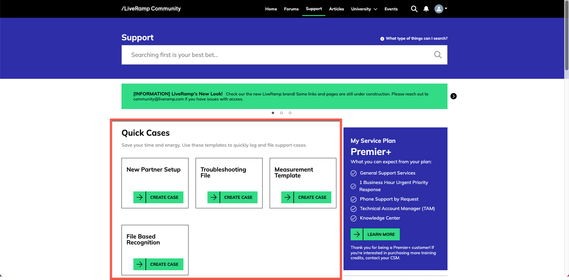
Task: Click checkmark icon for Phone Support by Request
Action: [x=354, y=199]
